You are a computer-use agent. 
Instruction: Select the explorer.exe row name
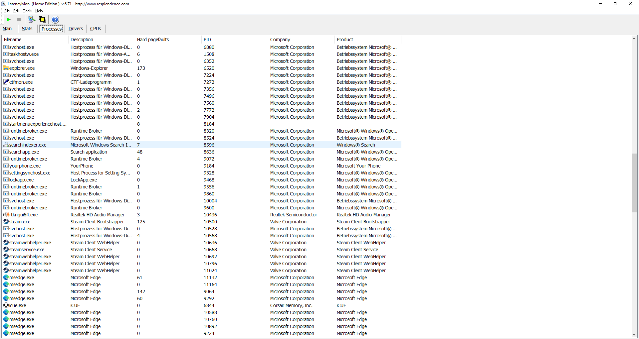point(22,68)
